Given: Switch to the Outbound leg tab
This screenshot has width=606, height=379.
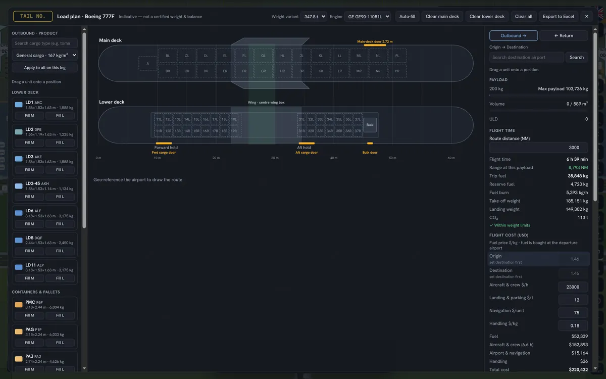Looking at the screenshot, I should [514, 35].
